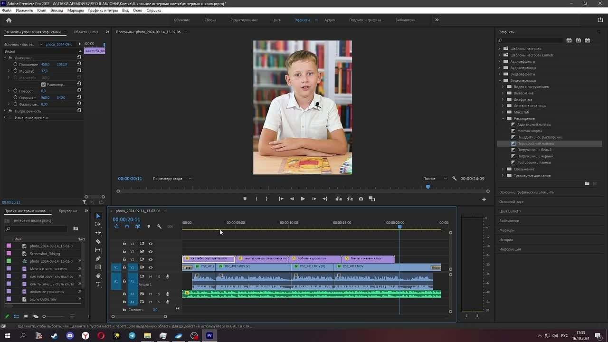Solo audio track A3 with the S button

pos(159,302)
